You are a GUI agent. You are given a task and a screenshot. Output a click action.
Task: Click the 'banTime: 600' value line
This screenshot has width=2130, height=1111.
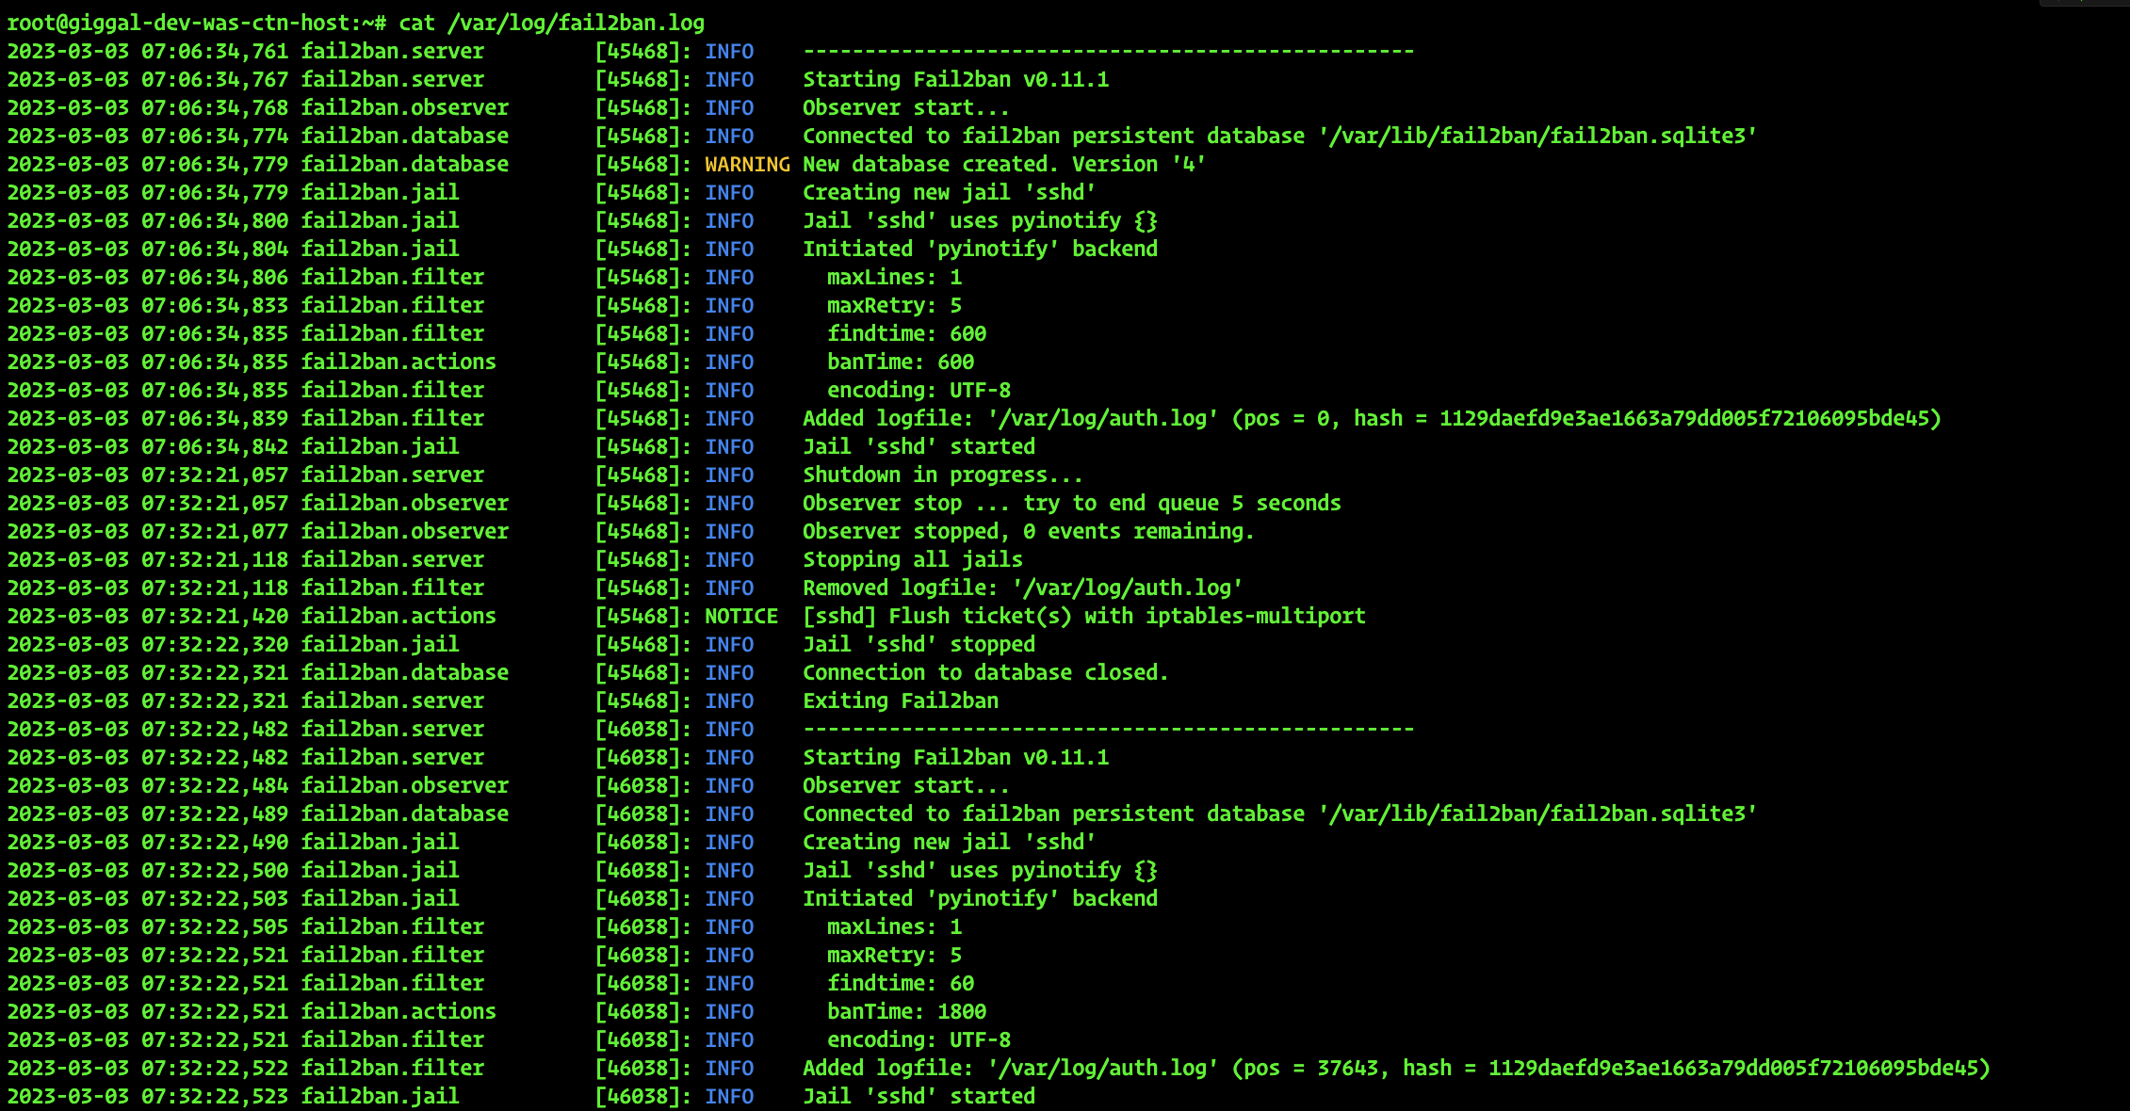(x=900, y=362)
